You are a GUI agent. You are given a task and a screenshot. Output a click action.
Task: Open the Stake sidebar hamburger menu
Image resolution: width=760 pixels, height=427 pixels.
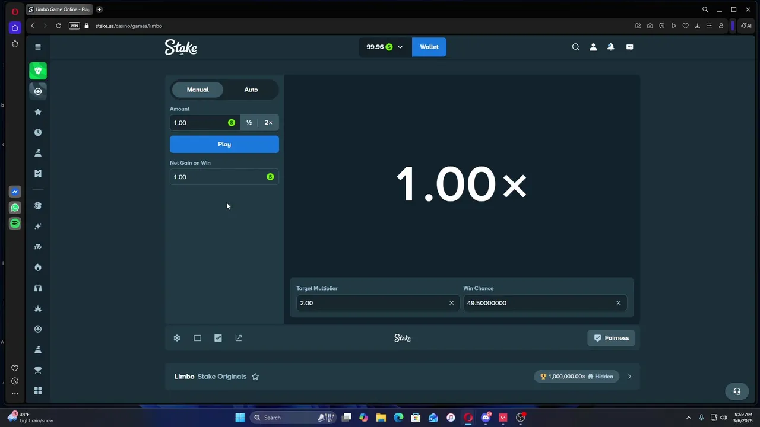pyautogui.click(x=38, y=47)
